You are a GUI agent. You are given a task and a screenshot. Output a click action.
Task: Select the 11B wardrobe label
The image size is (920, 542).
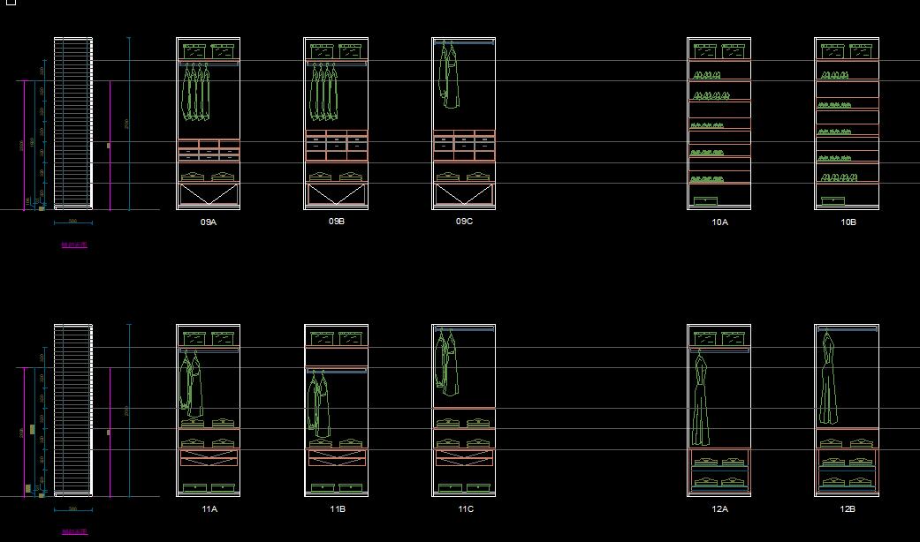(338, 509)
